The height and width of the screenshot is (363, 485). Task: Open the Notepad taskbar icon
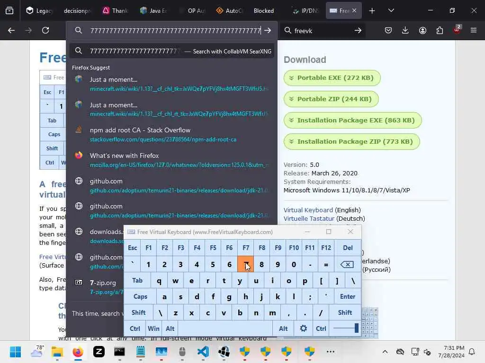140,352
